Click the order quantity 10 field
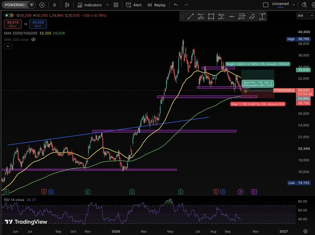 [x=25, y=24]
